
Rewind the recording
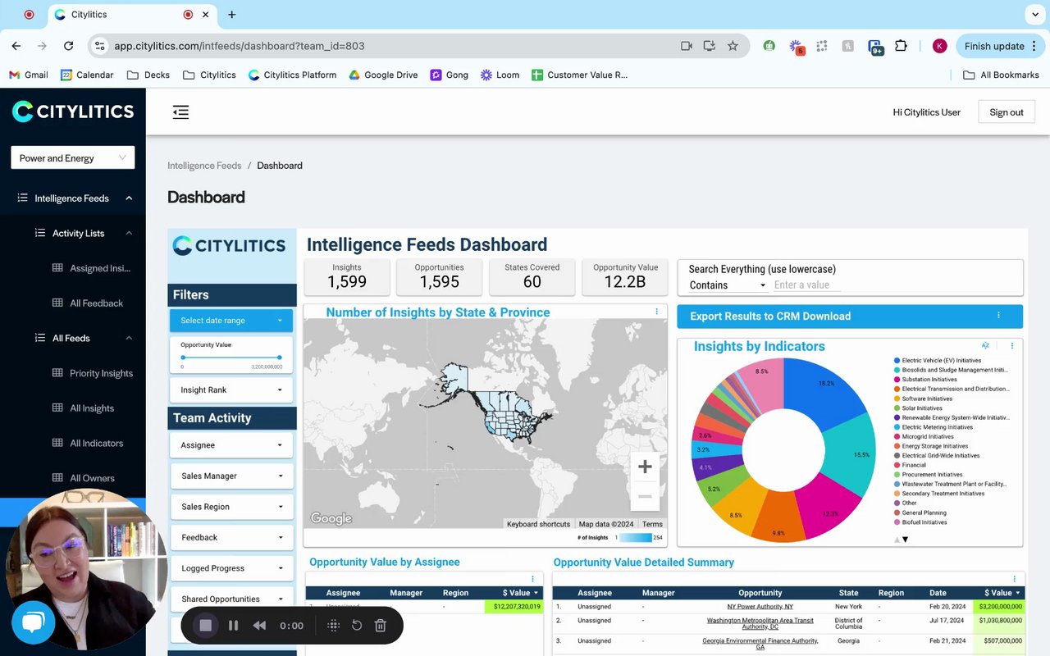(x=259, y=626)
